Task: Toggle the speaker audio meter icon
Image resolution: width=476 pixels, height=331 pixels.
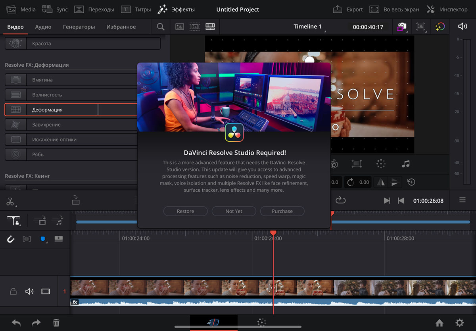Action: click(463, 27)
